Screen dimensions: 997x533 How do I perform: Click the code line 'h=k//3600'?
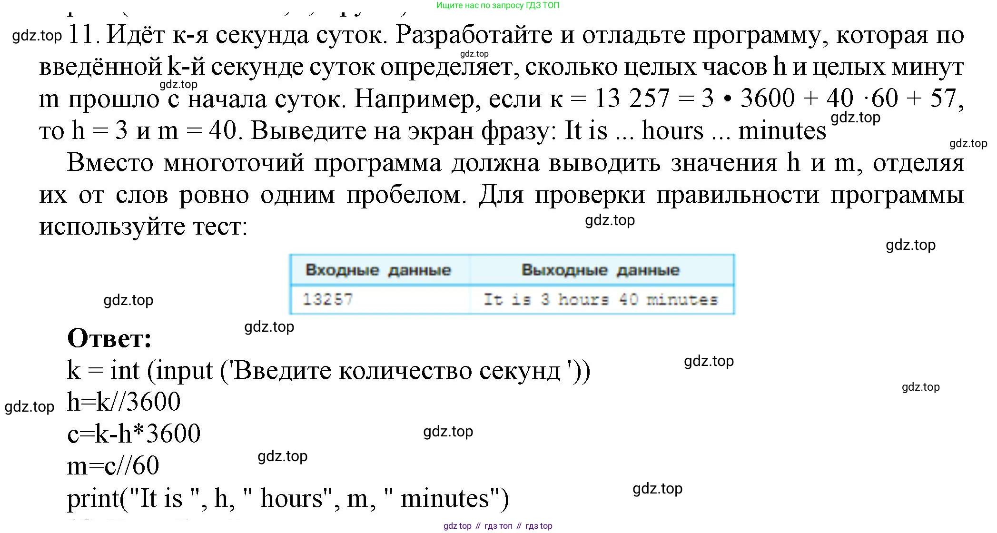coord(124,401)
